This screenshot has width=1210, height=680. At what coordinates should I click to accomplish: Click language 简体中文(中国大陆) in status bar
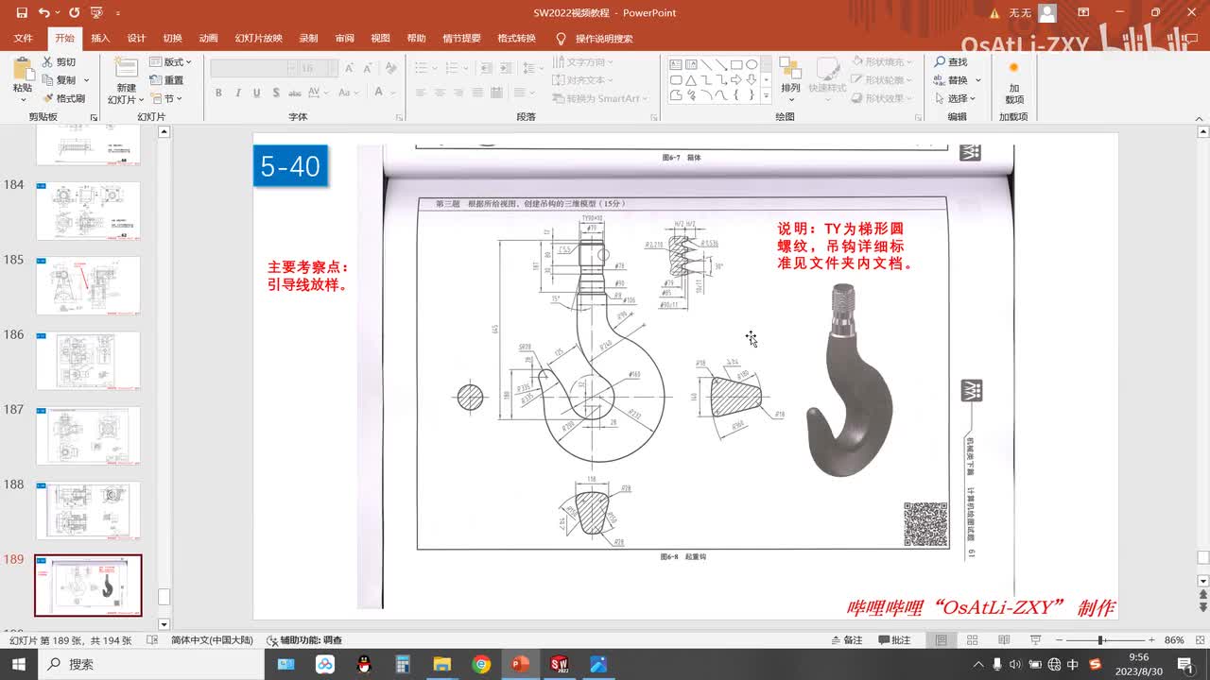pos(212,640)
